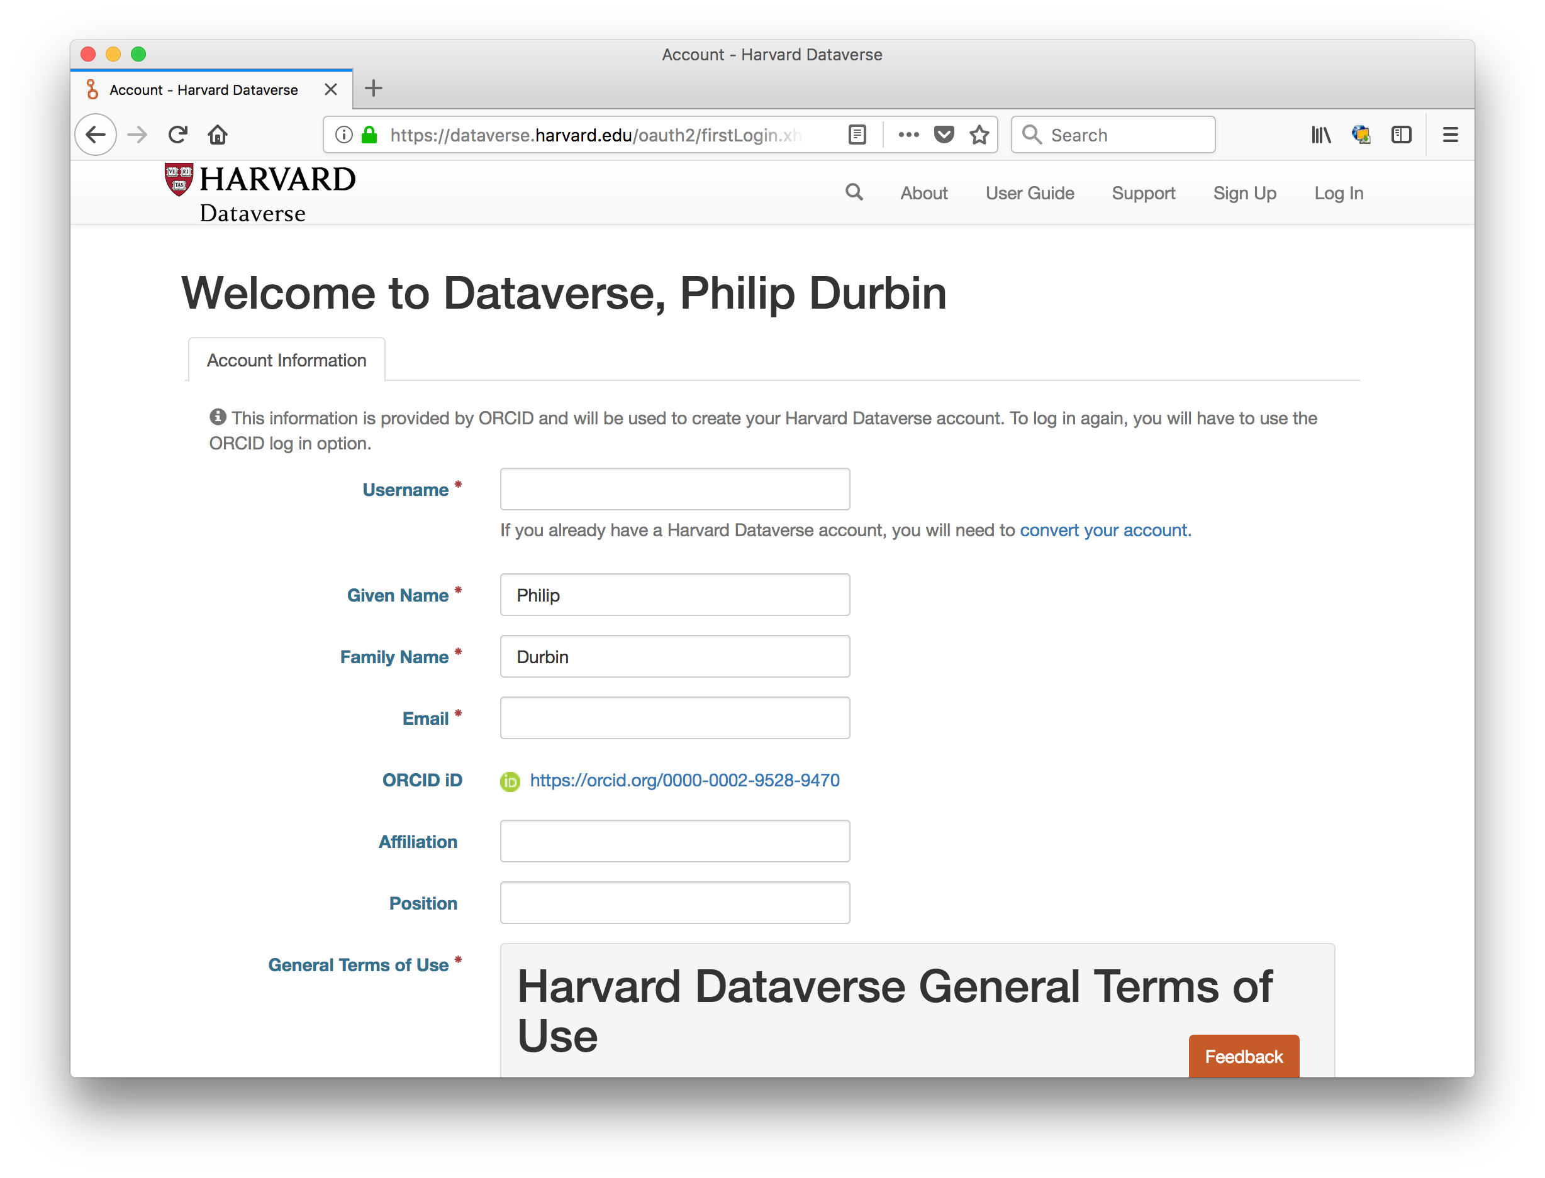Bookmark this page with the star icon
This screenshot has height=1178, width=1545.
979,135
